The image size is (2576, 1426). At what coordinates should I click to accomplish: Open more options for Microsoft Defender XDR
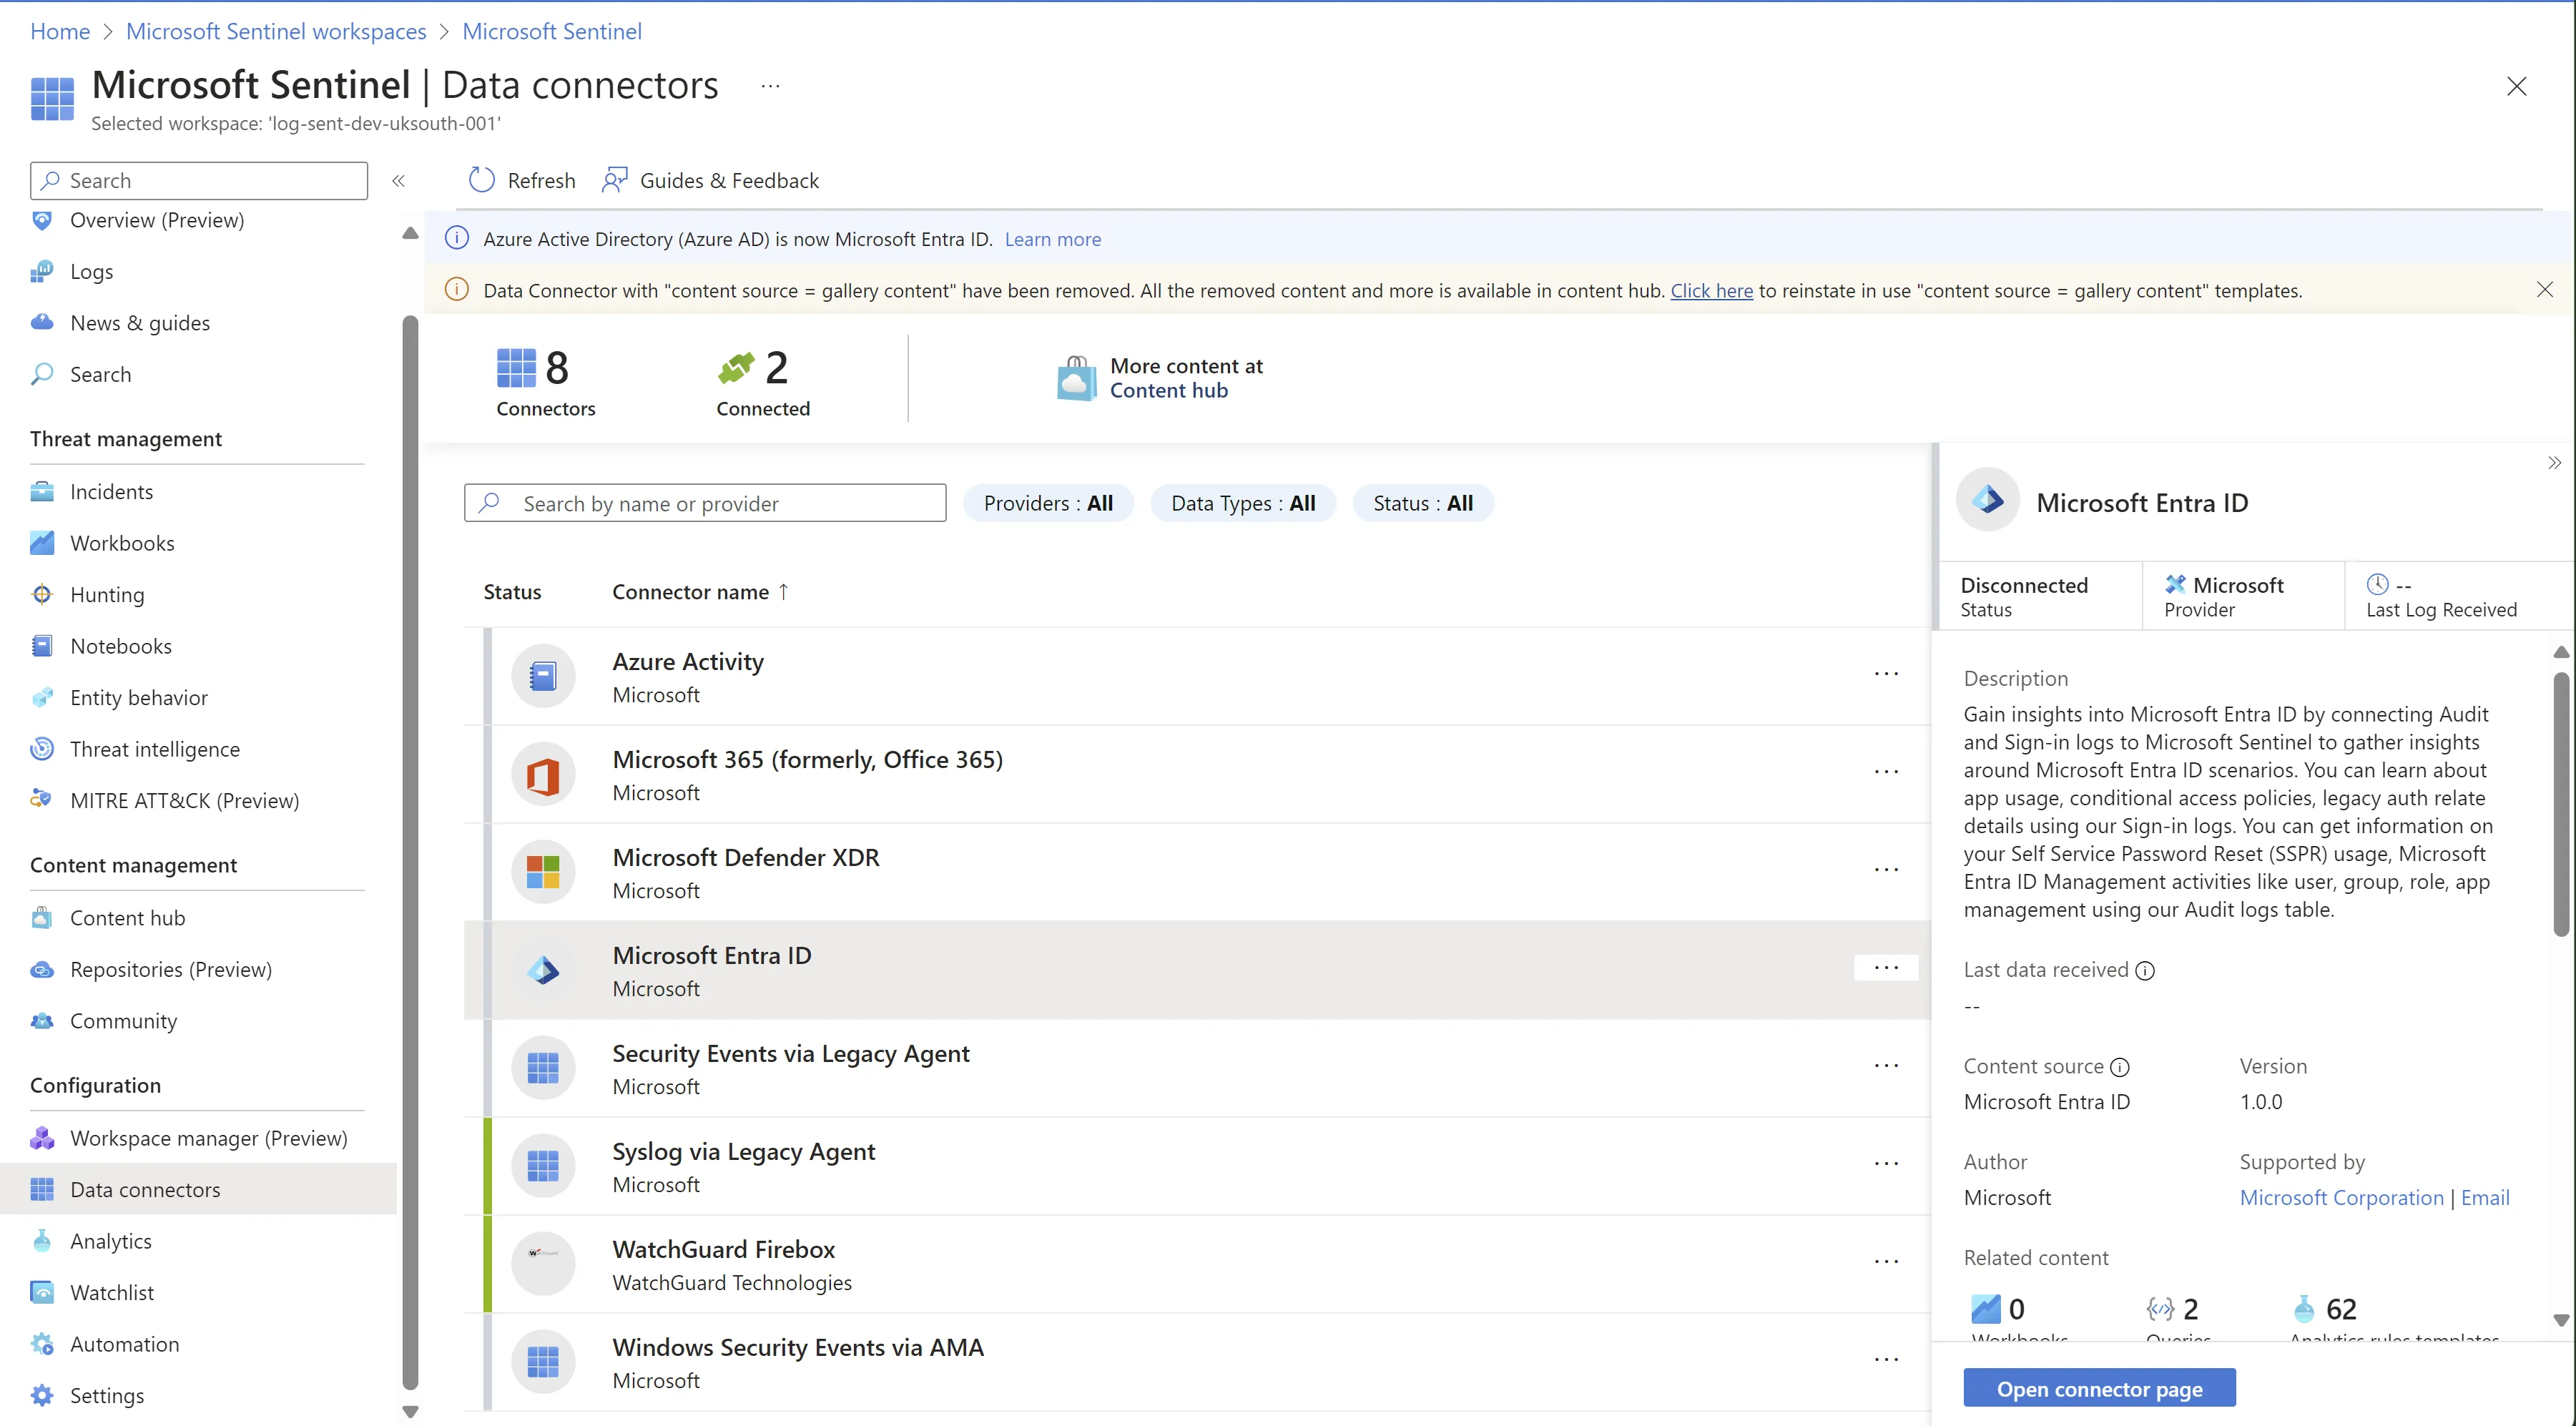(1886, 870)
